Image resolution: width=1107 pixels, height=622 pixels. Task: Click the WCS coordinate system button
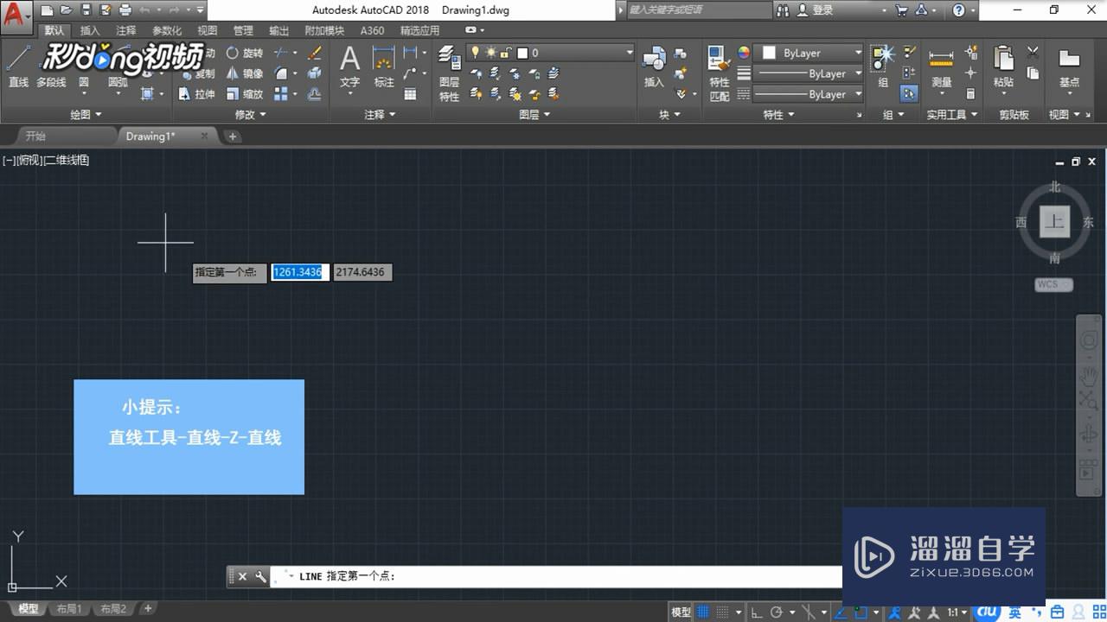(x=1053, y=284)
